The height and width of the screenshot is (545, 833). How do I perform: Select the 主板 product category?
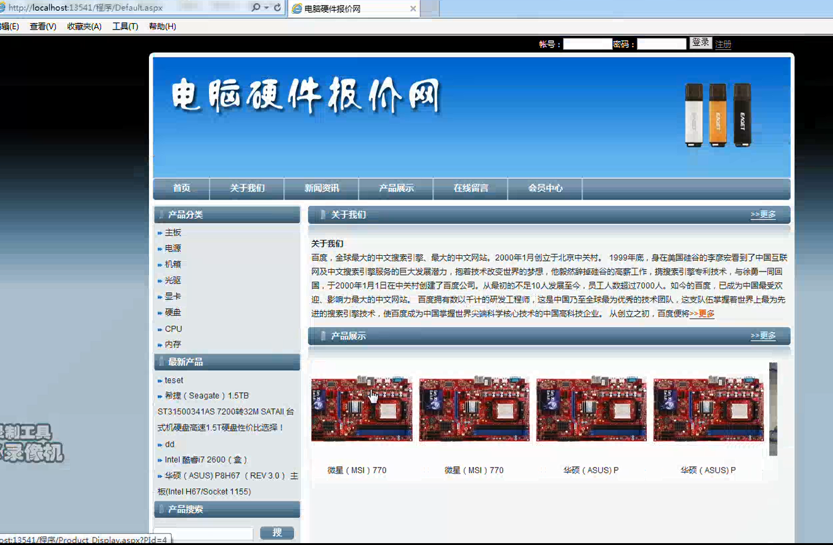click(173, 232)
